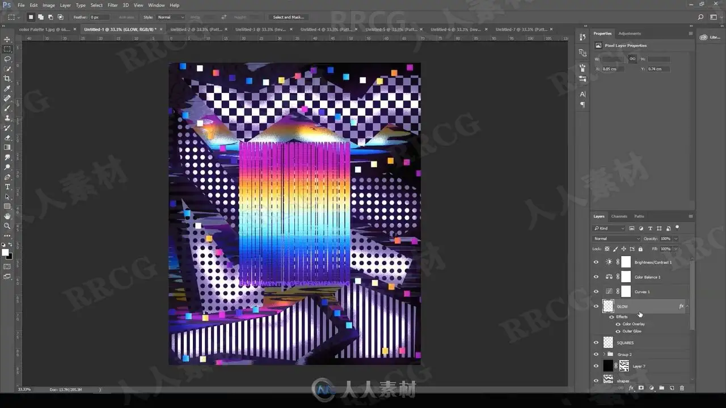Switch to color Palette 1.jpg document tab
This screenshot has height=408, width=726.
coord(45,29)
